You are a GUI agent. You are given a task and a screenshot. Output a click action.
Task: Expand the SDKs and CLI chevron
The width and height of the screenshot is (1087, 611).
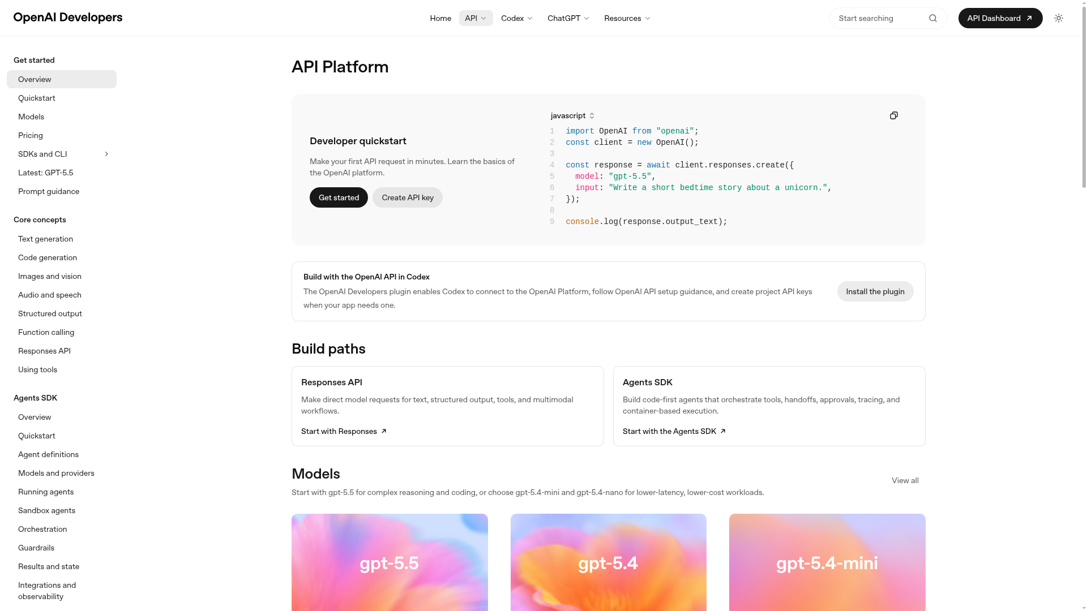[x=106, y=154]
